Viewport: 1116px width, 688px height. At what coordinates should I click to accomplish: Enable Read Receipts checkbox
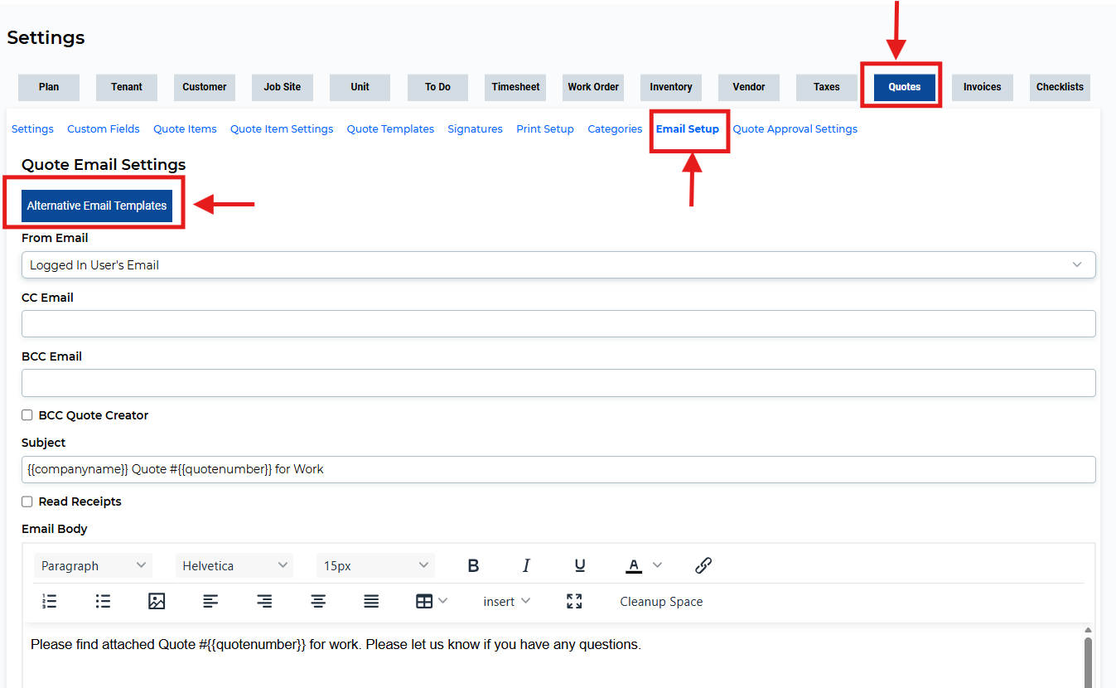[x=27, y=501]
